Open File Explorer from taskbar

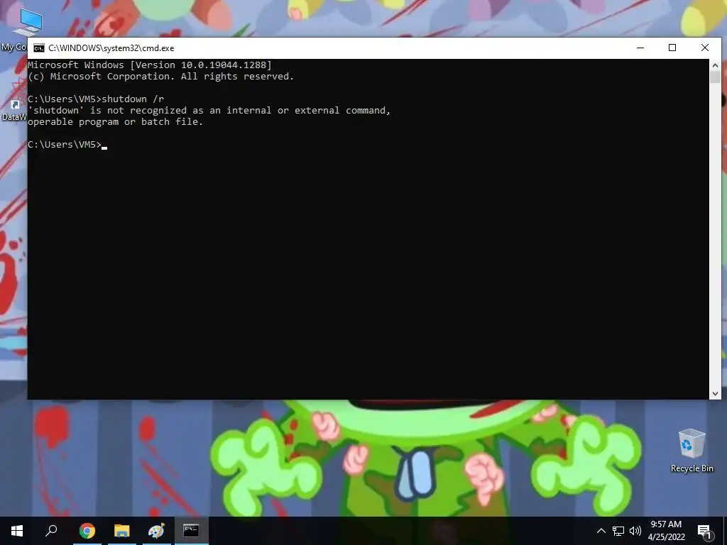(x=122, y=531)
